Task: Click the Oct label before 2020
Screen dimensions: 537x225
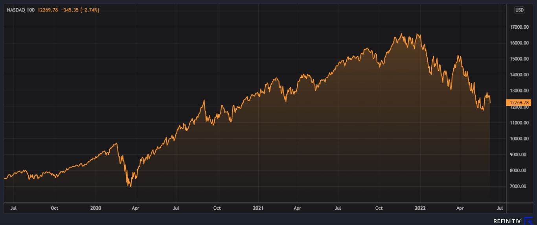Action: pyautogui.click(x=55, y=208)
